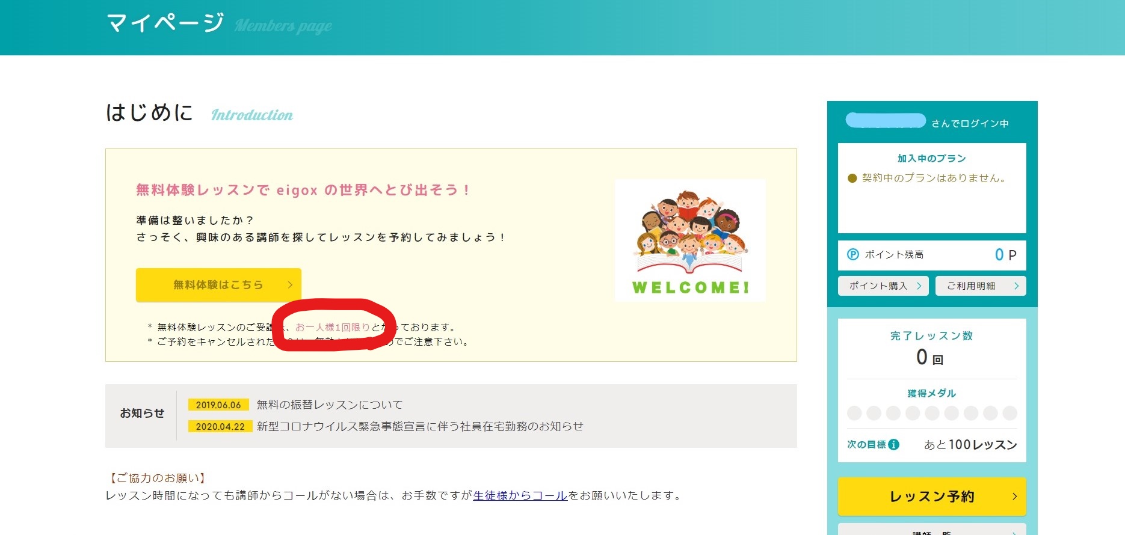Click the 2020.04.22 yellow date tag
The image size is (1125, 535).
point(220,426)
